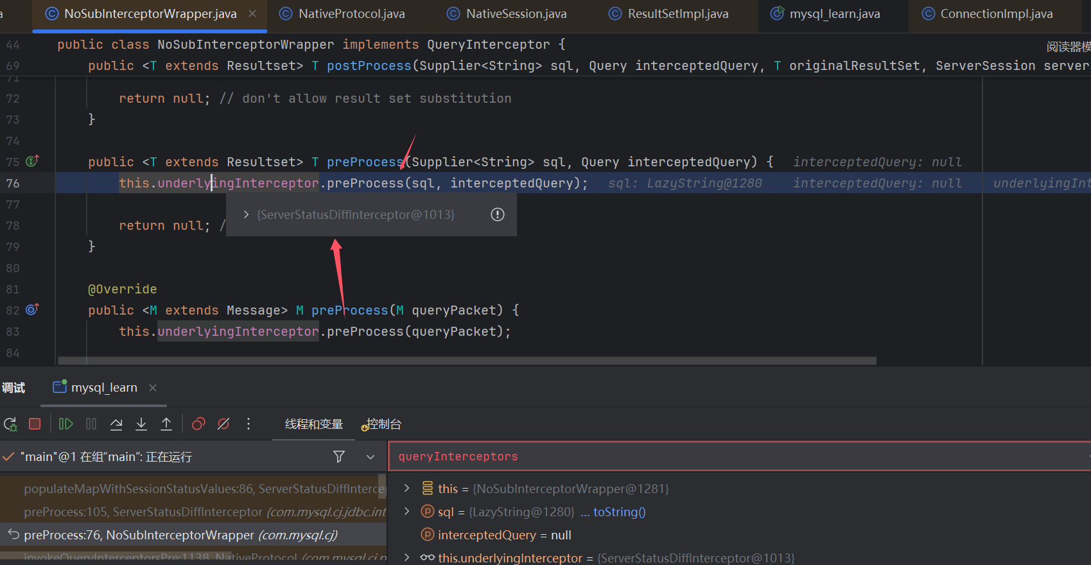
Task: Click line number 76 in gutter
Action: click(13, 183)
